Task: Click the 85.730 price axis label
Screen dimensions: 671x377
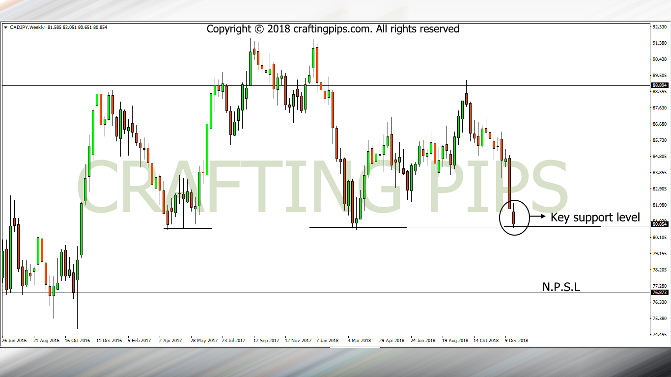Action: 659,140
